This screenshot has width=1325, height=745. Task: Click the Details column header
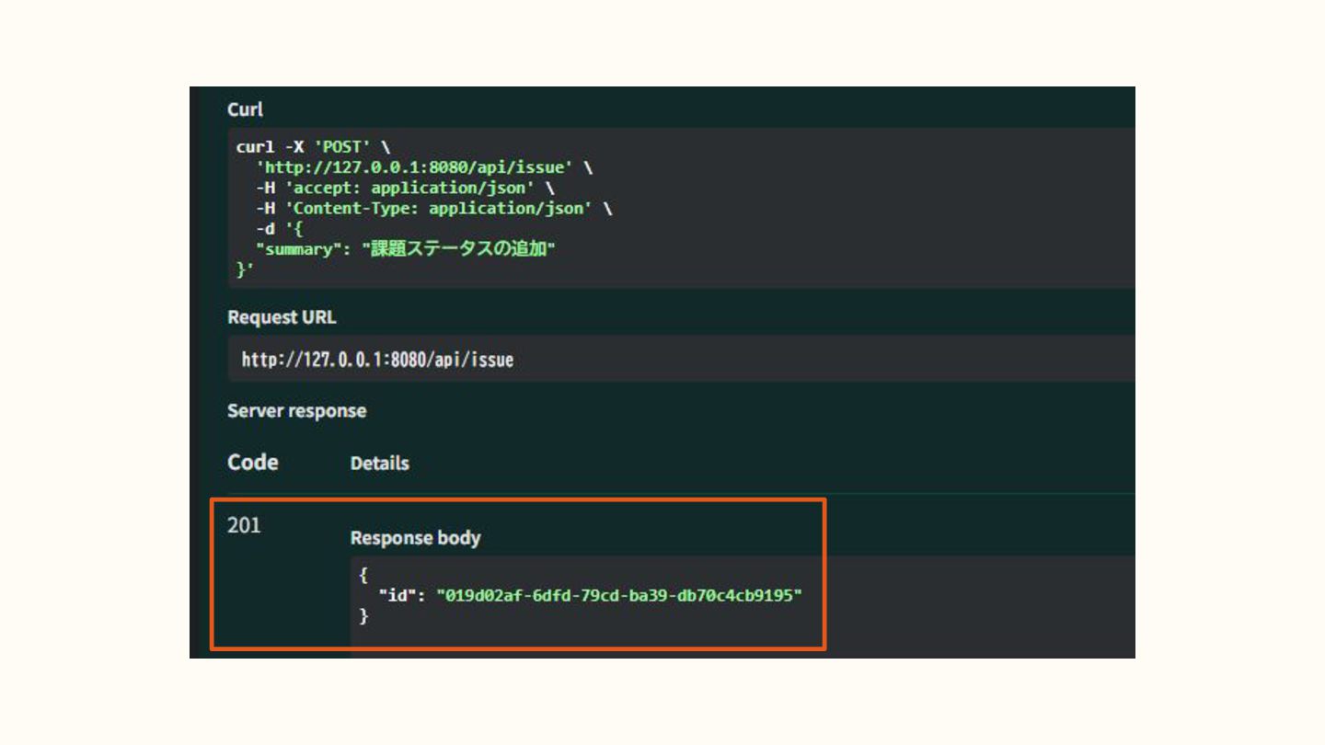pos(379,464)
